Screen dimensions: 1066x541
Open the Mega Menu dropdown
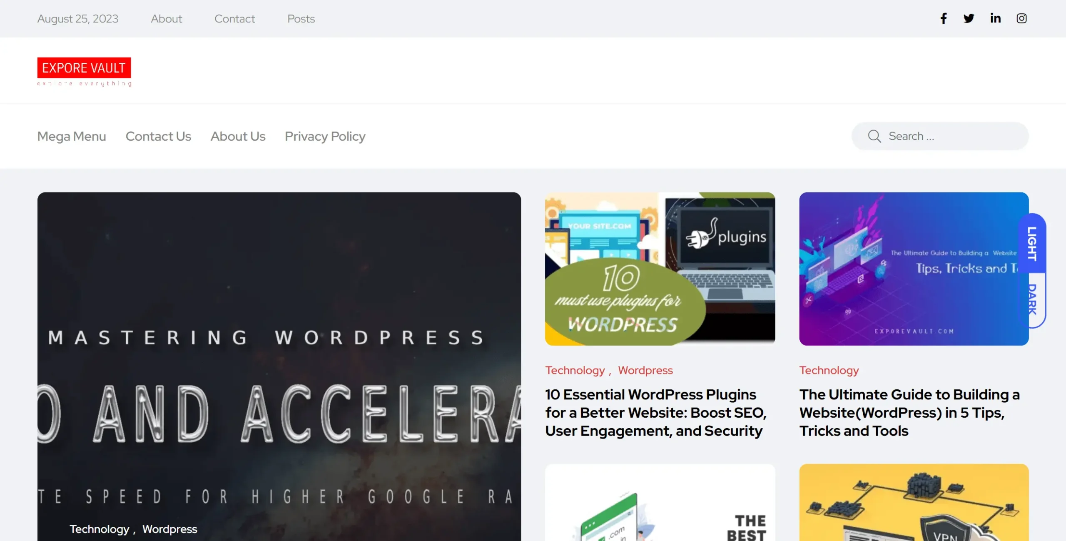click(x=72, y=136)
